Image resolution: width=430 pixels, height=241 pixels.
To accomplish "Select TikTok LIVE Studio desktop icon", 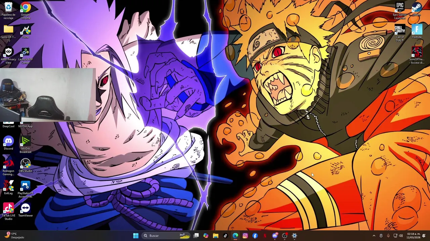I will [x=8, y=212].
